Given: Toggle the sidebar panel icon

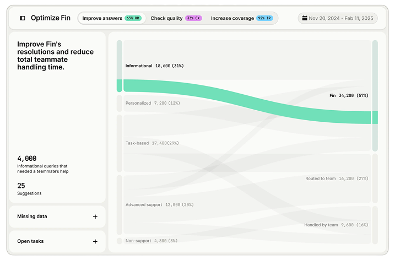Looking at the screenshot, I should coord(23,18).
